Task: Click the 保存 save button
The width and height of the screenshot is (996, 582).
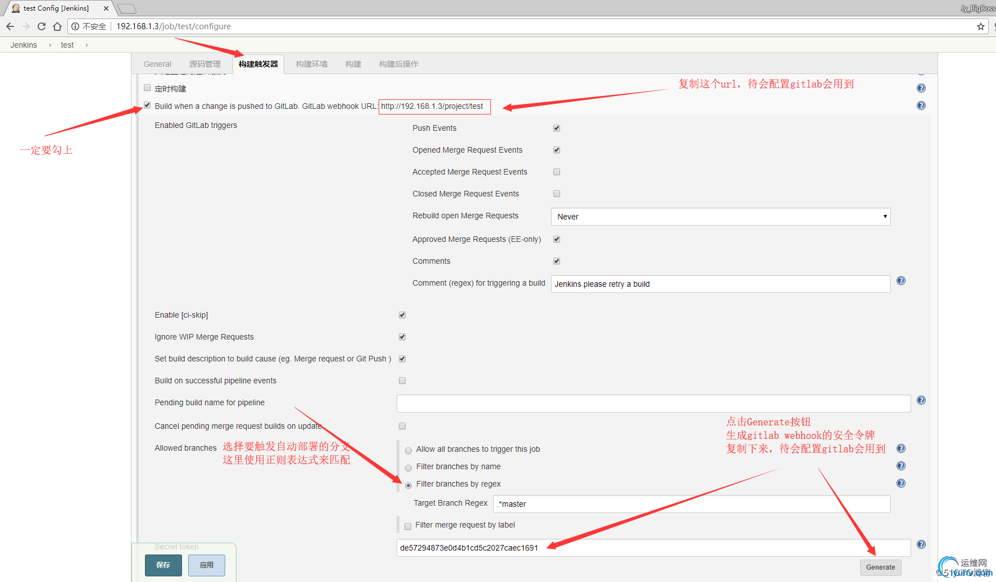Action: [163, 565]
